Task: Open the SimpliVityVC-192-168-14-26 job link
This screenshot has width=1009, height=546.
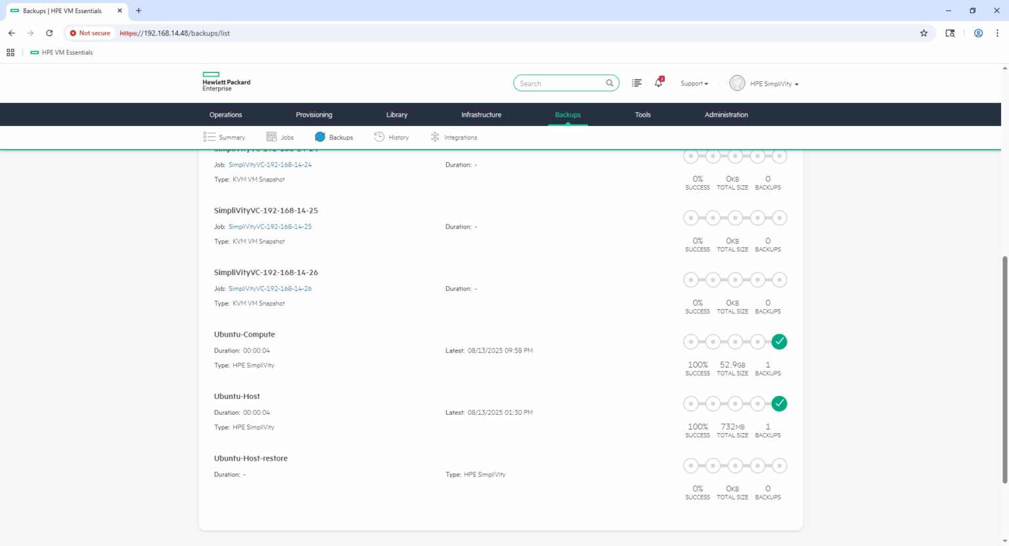Action: pos(270,289)
